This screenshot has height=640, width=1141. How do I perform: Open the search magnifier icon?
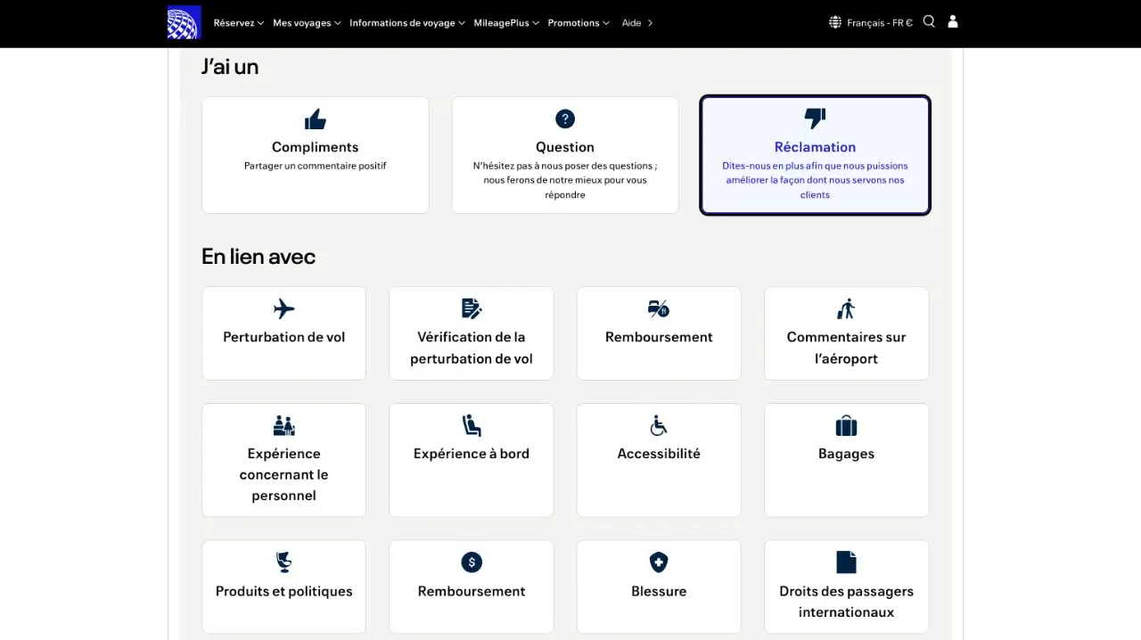point(929,22)
